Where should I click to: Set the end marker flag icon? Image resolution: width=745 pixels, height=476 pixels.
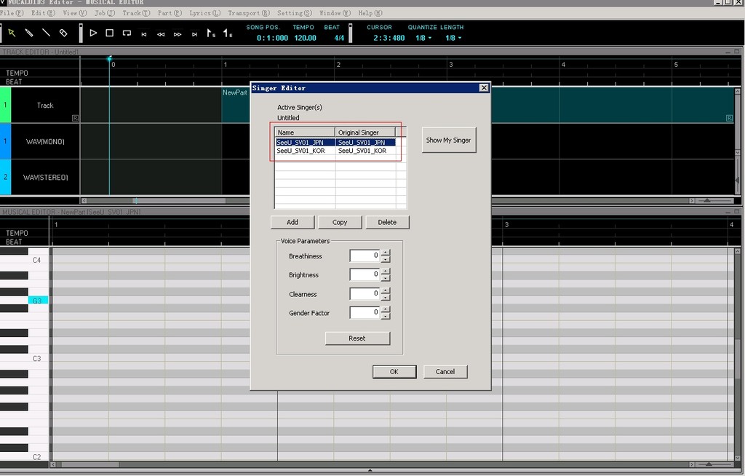pos(228,33)
